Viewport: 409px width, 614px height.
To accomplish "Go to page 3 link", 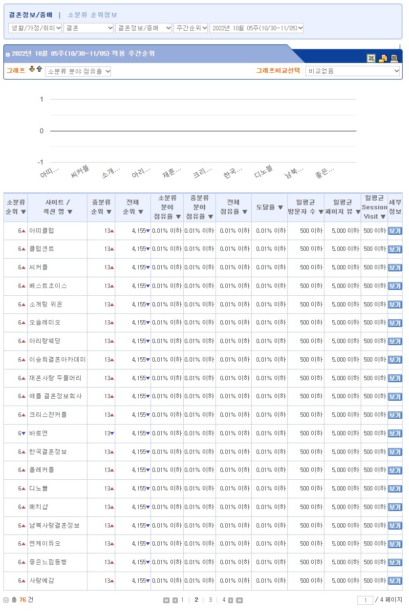I will pyautogui.click(x=210, y=600).
